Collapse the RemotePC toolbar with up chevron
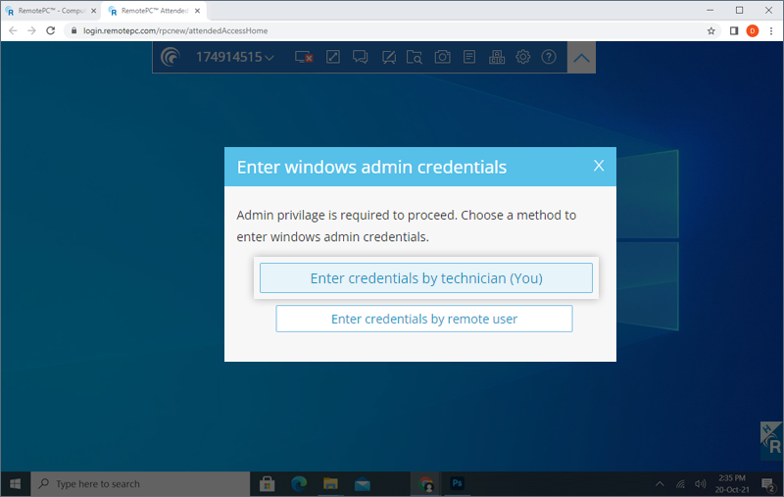Viewport: 784px width, 497px height. point(581,58)
